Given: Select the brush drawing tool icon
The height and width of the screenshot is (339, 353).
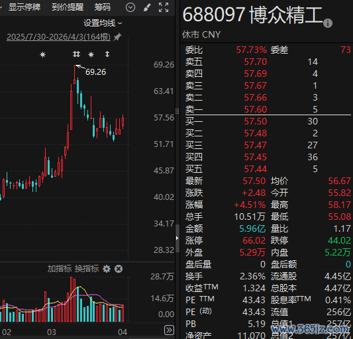Looking at the screenshot, I should 147,7.
